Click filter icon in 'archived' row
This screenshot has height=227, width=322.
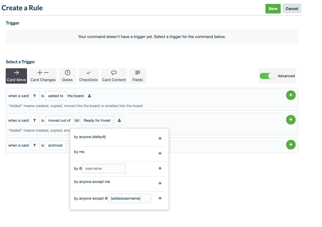tap(34, 145)
